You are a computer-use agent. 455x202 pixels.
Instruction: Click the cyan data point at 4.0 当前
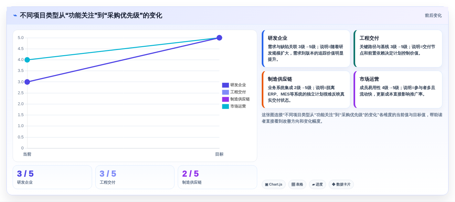[x=27, y=60]
